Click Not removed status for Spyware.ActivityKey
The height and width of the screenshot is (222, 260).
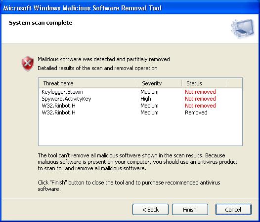click(200, 99)
